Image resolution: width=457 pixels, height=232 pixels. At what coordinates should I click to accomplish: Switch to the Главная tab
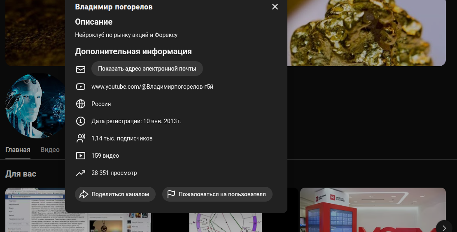coord(18,150)
